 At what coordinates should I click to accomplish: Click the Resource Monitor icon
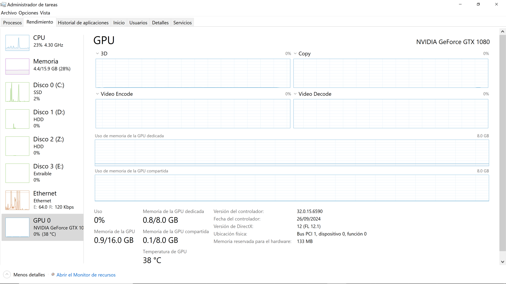coord(53,274)
